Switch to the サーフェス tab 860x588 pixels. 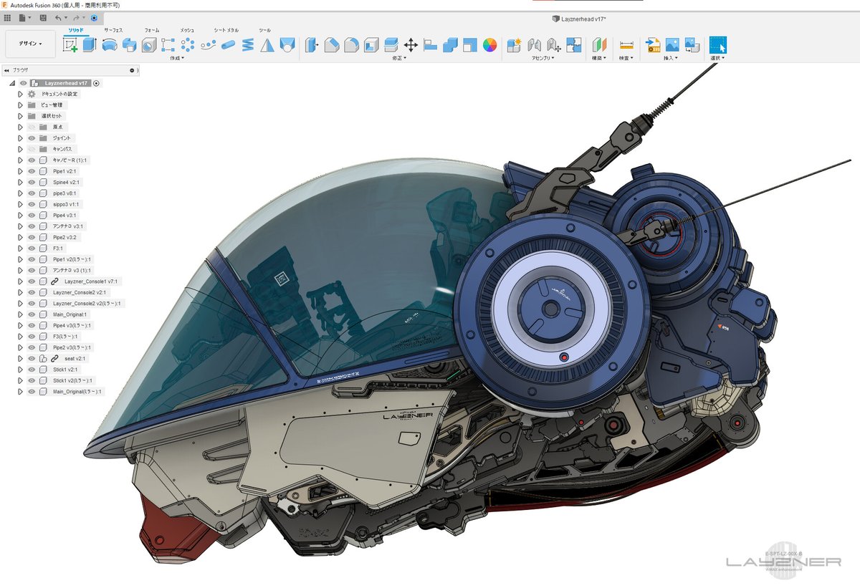113,30
